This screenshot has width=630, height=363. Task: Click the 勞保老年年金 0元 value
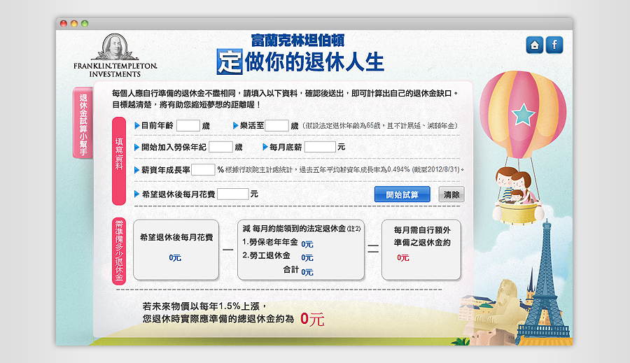pos(307,244)
